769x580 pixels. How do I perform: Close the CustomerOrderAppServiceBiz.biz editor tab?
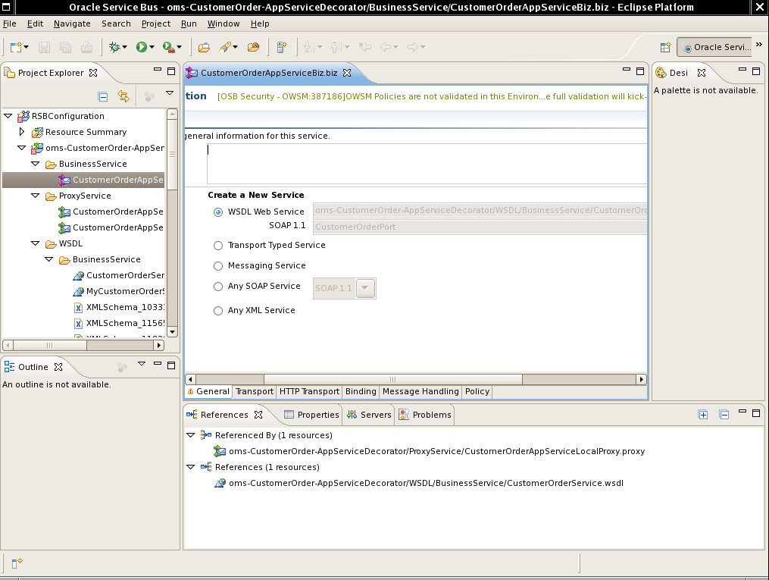pyautogui.click(x=347, y=73)
